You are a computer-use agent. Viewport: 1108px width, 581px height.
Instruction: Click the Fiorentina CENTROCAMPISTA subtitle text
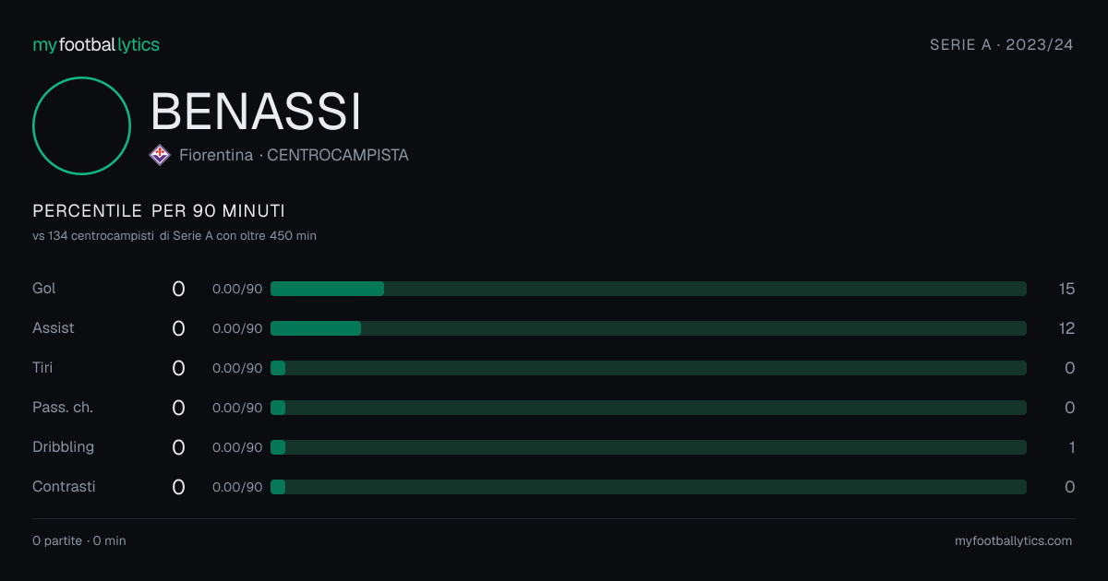point(294,155)
